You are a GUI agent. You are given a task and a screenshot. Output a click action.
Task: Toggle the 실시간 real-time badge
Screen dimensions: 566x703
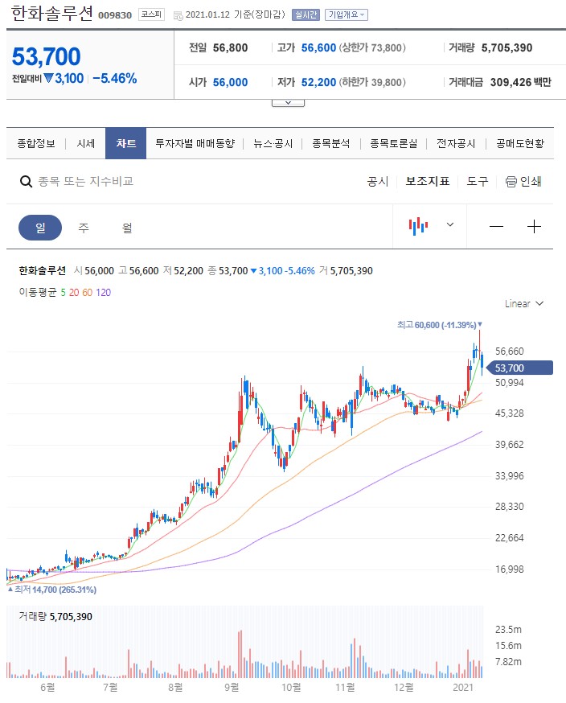(306, 14)
